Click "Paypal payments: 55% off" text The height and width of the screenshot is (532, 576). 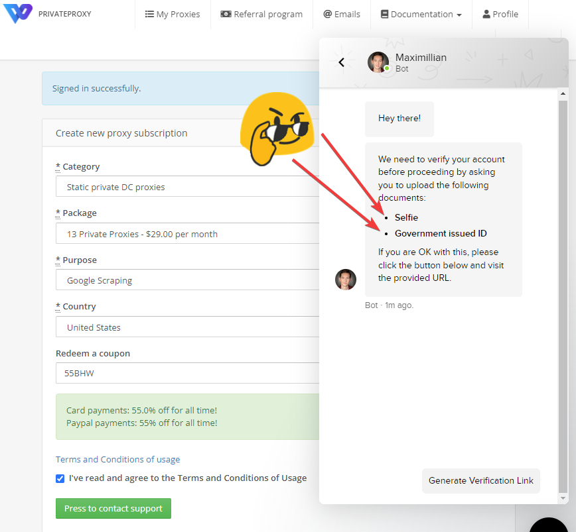point(141,423)
